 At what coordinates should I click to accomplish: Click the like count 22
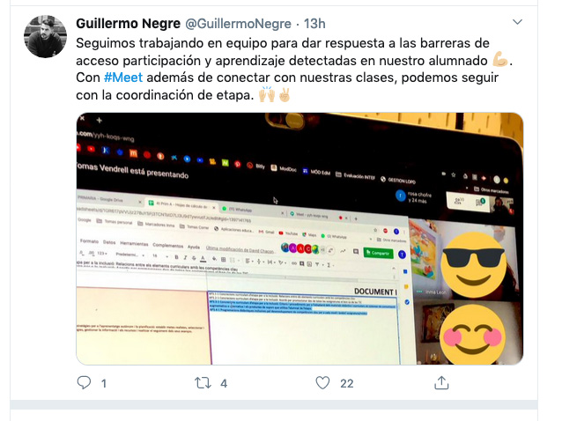[346, 384]
